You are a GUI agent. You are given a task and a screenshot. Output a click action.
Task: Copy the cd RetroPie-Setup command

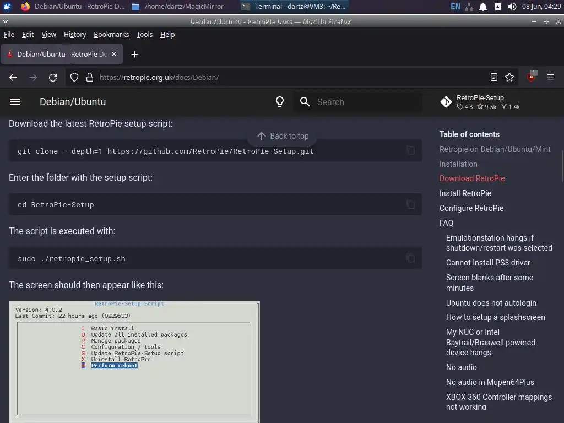coord(410,204)
